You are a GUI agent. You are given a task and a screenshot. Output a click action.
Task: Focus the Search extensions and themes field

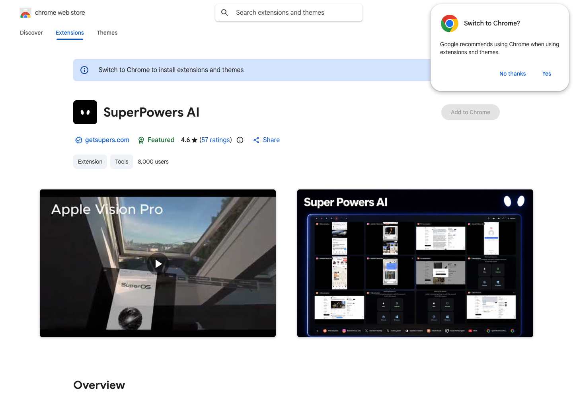click(x=289, y=13)
